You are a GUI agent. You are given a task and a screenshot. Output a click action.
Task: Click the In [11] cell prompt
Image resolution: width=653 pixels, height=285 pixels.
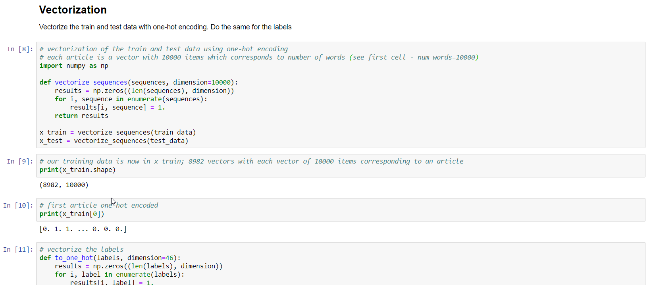18,250
